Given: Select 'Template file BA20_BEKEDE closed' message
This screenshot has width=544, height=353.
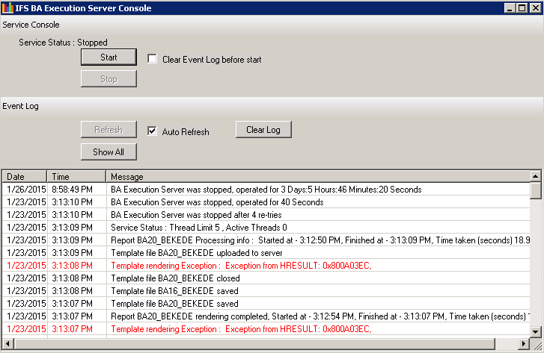Looking at the screenshot, I should click(x=175, y=278).
